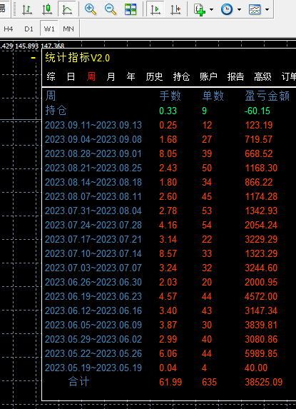Screen dimensions: 296x409
Task: Click the -60.15 position profit value
Action: (257, 111)
